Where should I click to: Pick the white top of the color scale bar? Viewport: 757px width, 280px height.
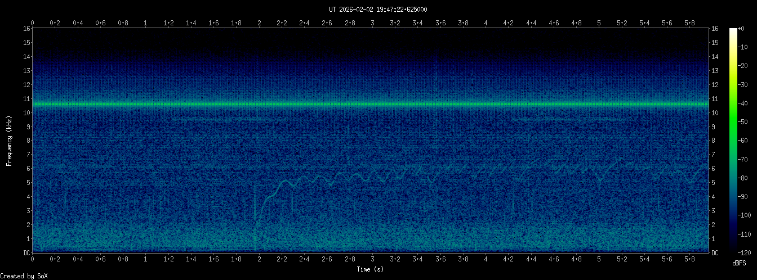pos(733,31)
